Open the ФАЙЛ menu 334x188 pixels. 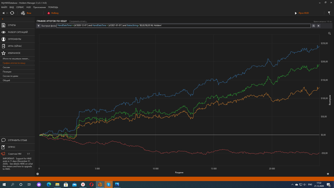pos(4,7)
